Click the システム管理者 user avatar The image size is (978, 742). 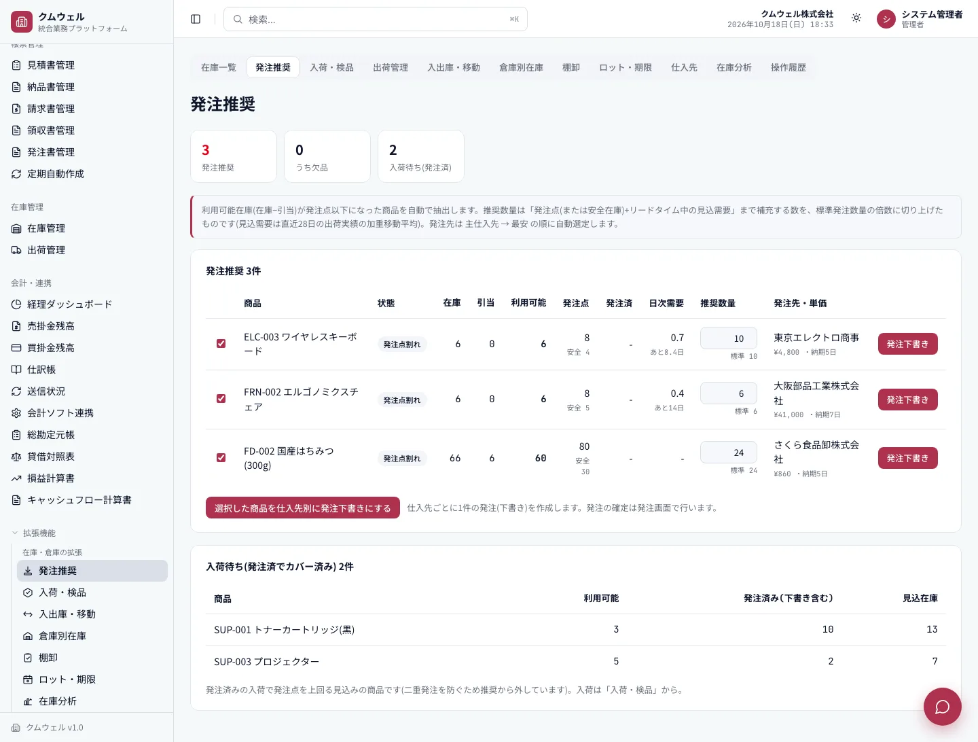click(x=886, y=19)
